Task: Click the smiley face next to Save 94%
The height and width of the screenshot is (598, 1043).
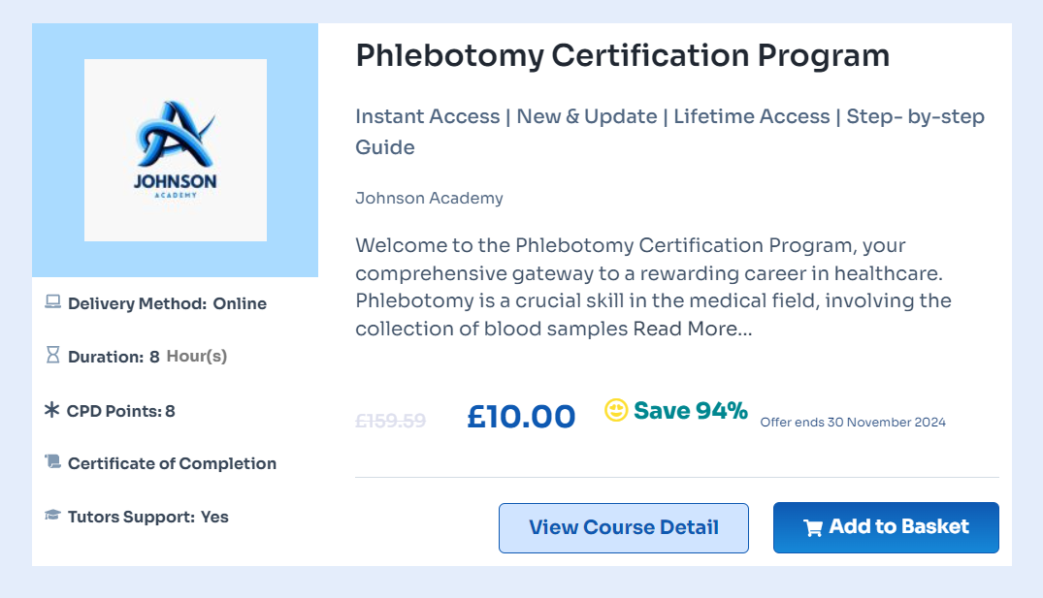Action: coord(615,411)
